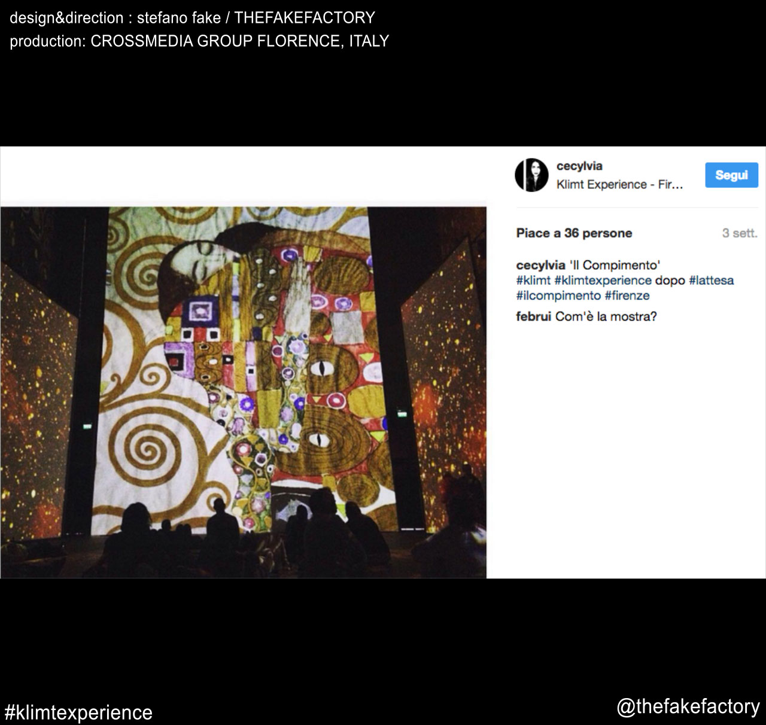Open the #ilcompimento hashtag

(558, 296)
